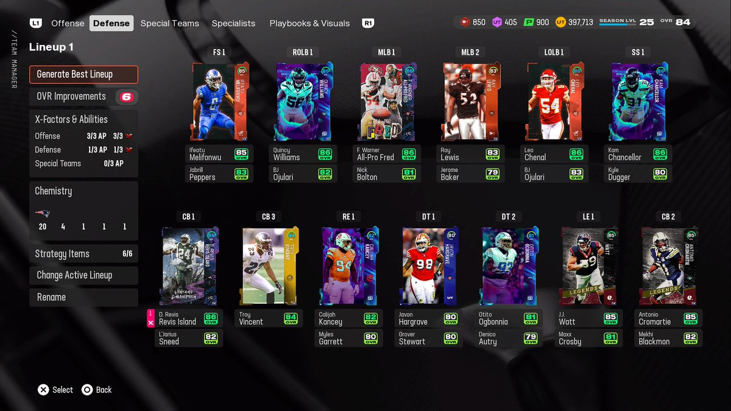Select the CB 2 Antonio Cromartie card
The width and height of the screenshot is (731, 411).
pyautogui.click(x=669, y=267)
